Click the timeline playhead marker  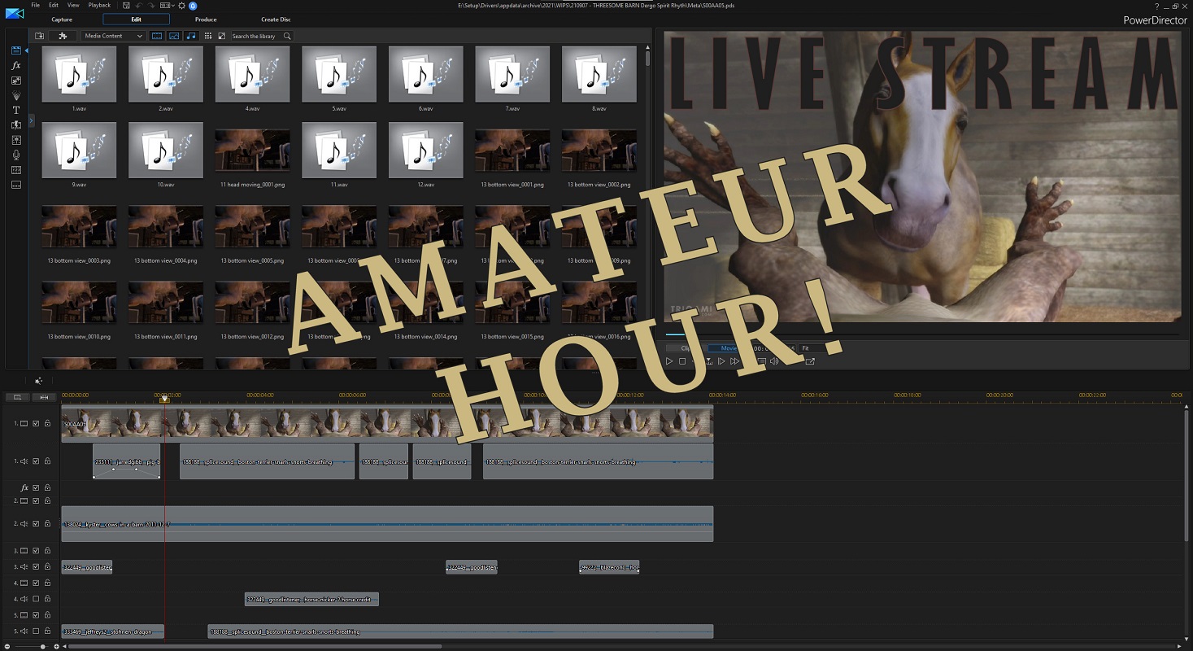(x=165, y=398)
